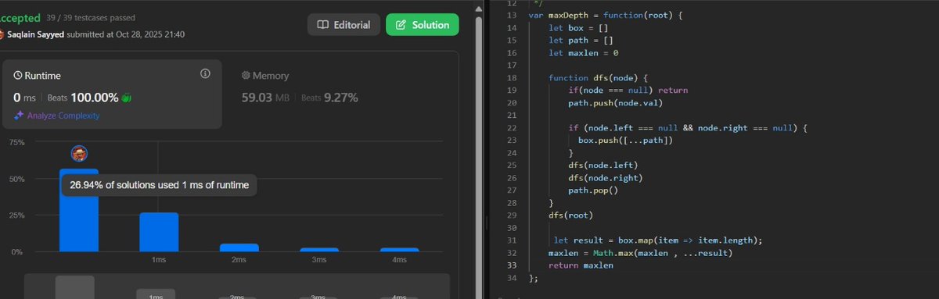Click the "let box = []" code line
Viewport: 939px width, 299px height.
pyautogui.click(x=579, y=28)
